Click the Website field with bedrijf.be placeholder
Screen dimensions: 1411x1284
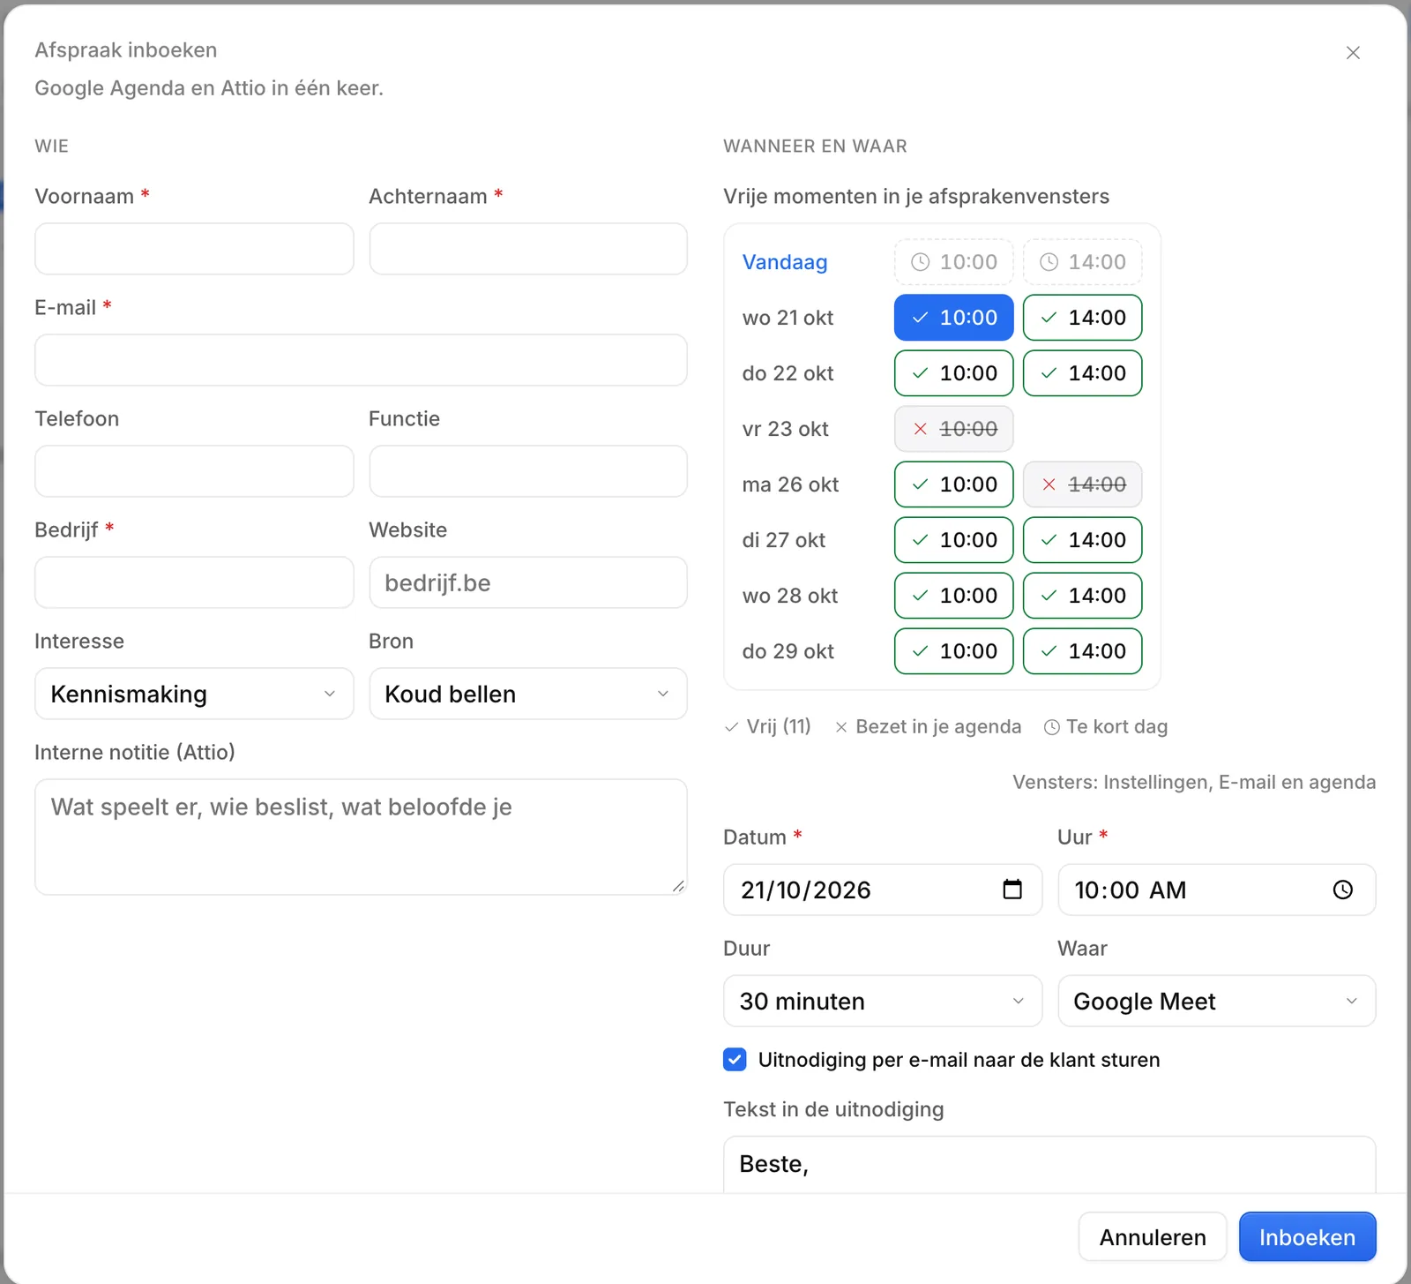528,582
